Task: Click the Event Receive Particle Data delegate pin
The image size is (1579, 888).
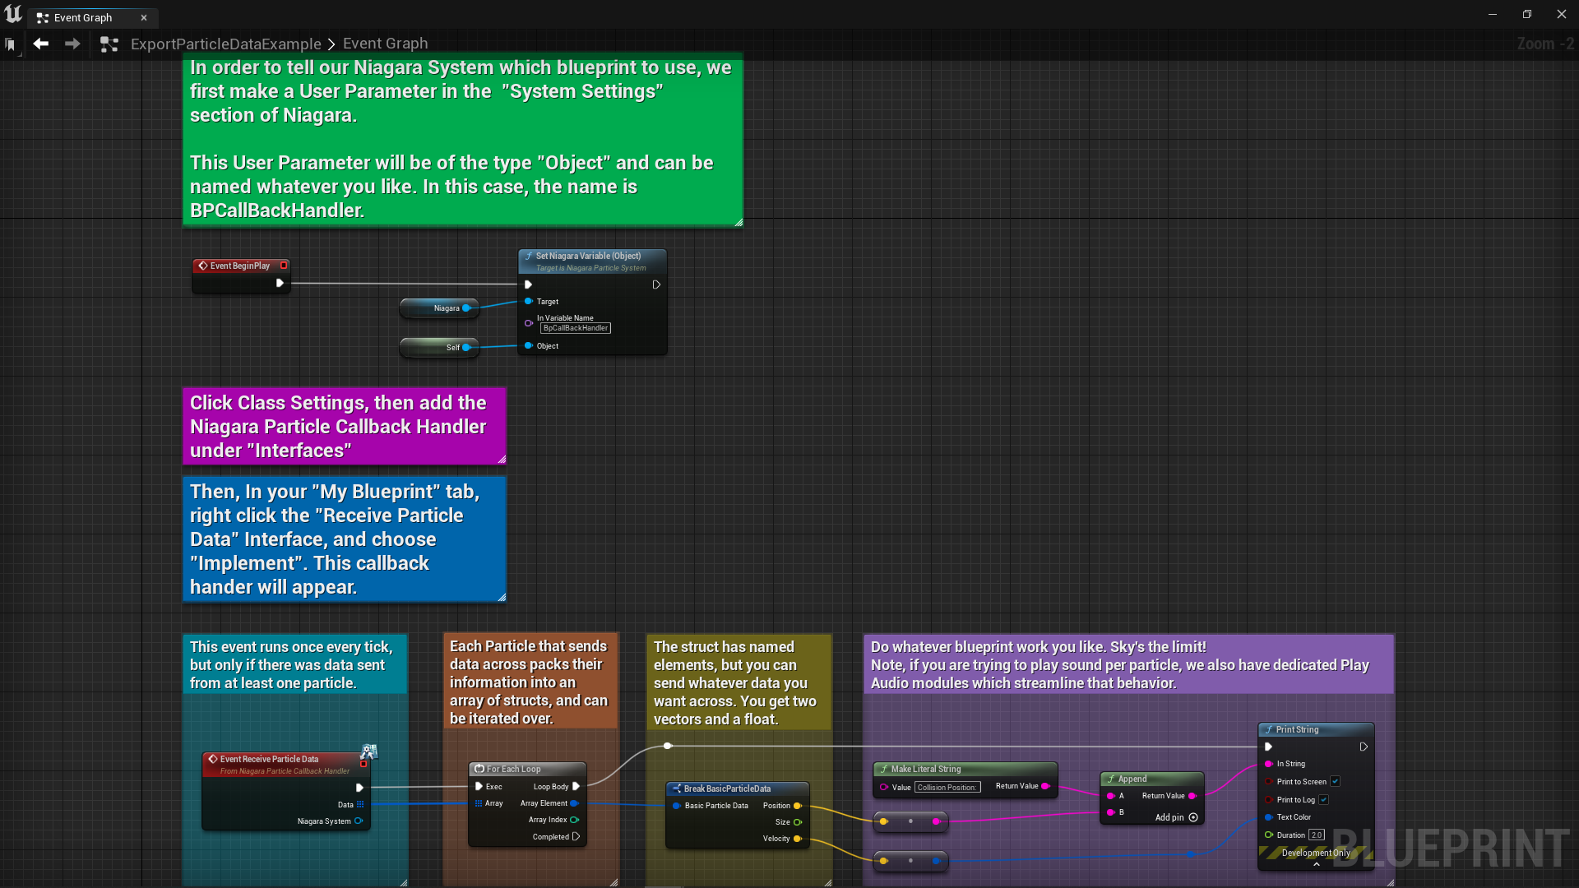Action: [x=363, y=764]
